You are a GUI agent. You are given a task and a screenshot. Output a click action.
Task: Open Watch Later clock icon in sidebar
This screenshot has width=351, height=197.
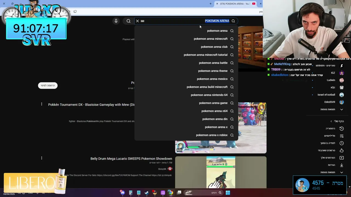[342, 143]
